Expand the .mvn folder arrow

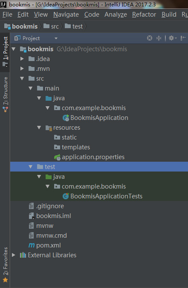[x=22, y=69]
